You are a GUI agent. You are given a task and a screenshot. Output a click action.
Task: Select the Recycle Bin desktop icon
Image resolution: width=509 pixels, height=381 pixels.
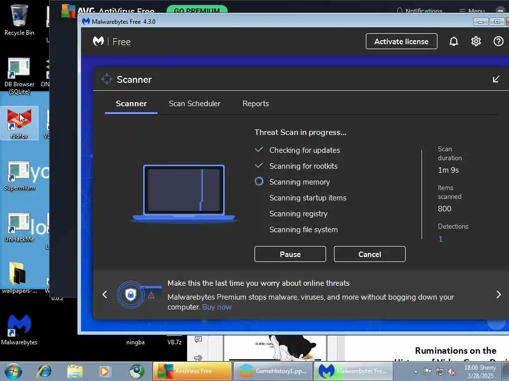tap(19, 19)
